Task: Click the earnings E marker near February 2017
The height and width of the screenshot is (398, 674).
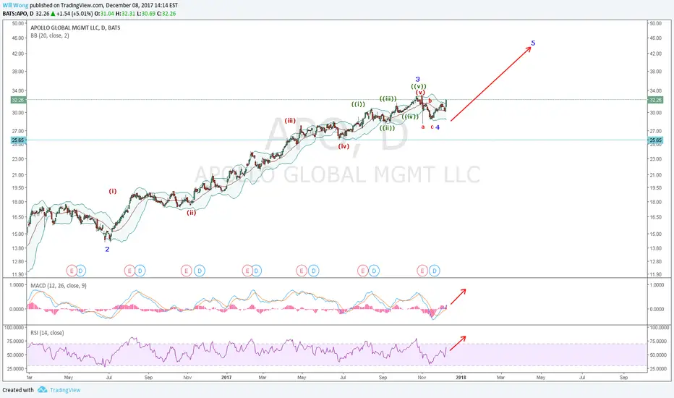Action: point(247,271)
